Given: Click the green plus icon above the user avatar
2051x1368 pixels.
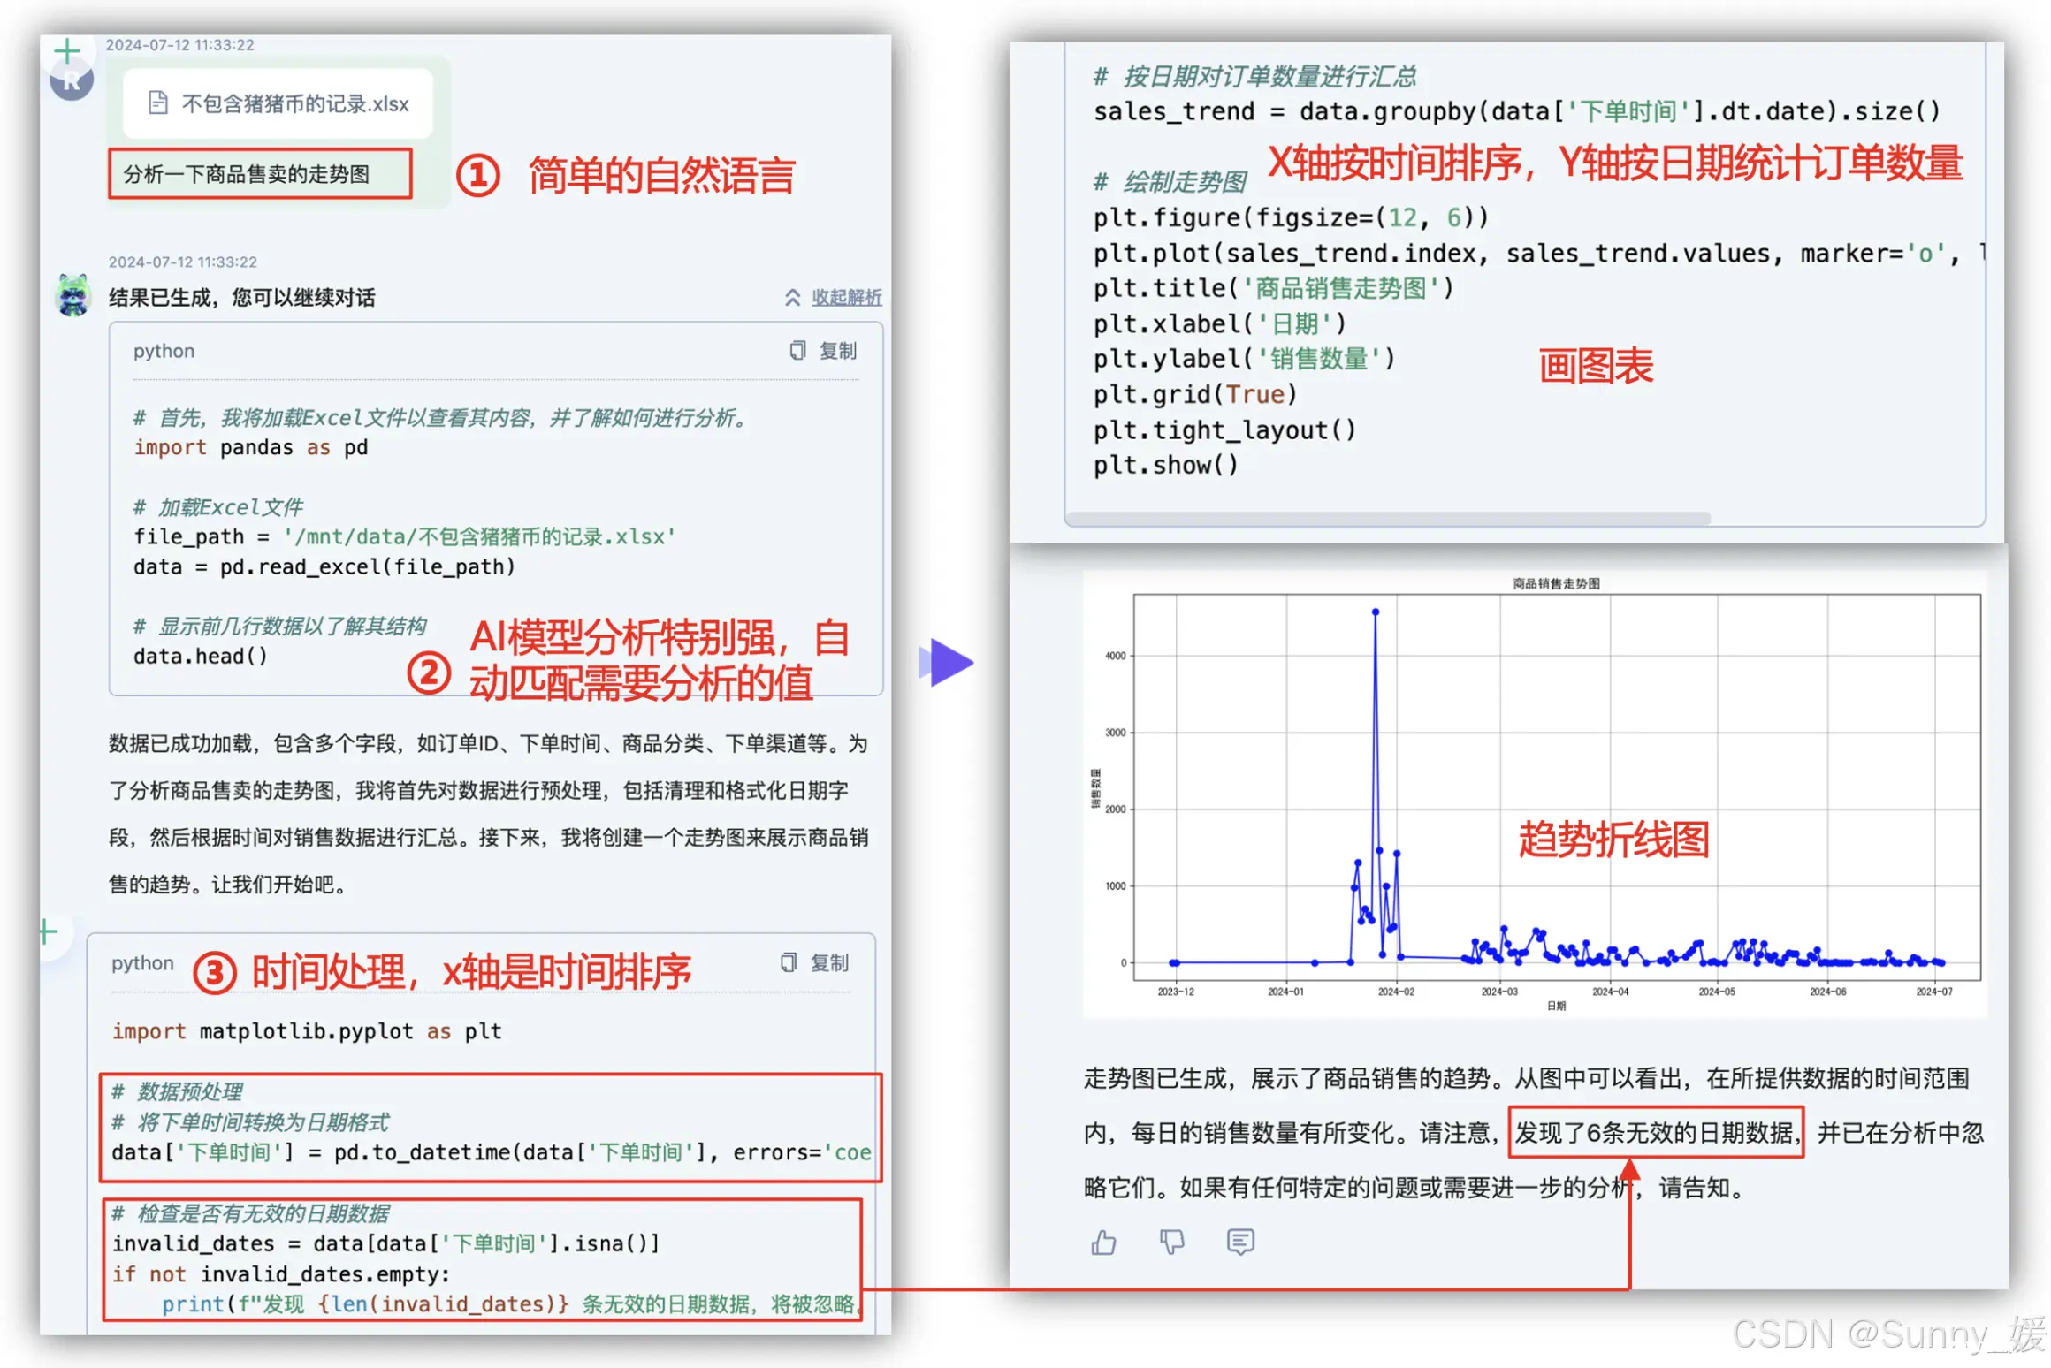Looking at the screenshot, I should pyautogui.click(x=66, y=51).
